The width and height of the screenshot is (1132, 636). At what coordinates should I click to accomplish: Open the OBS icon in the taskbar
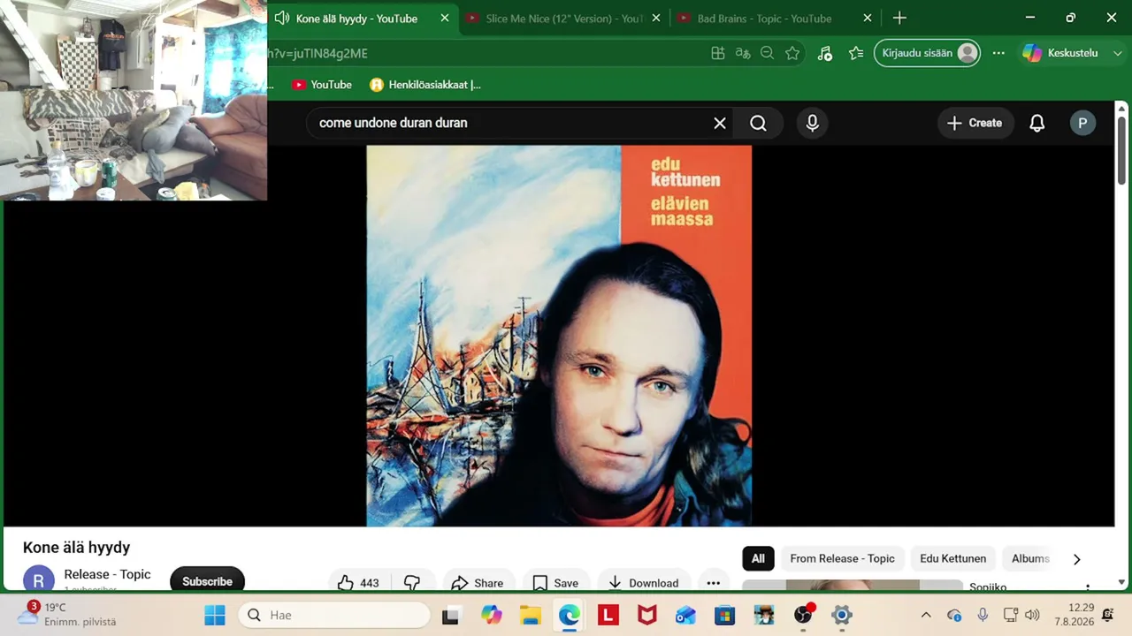pos(802,615)
